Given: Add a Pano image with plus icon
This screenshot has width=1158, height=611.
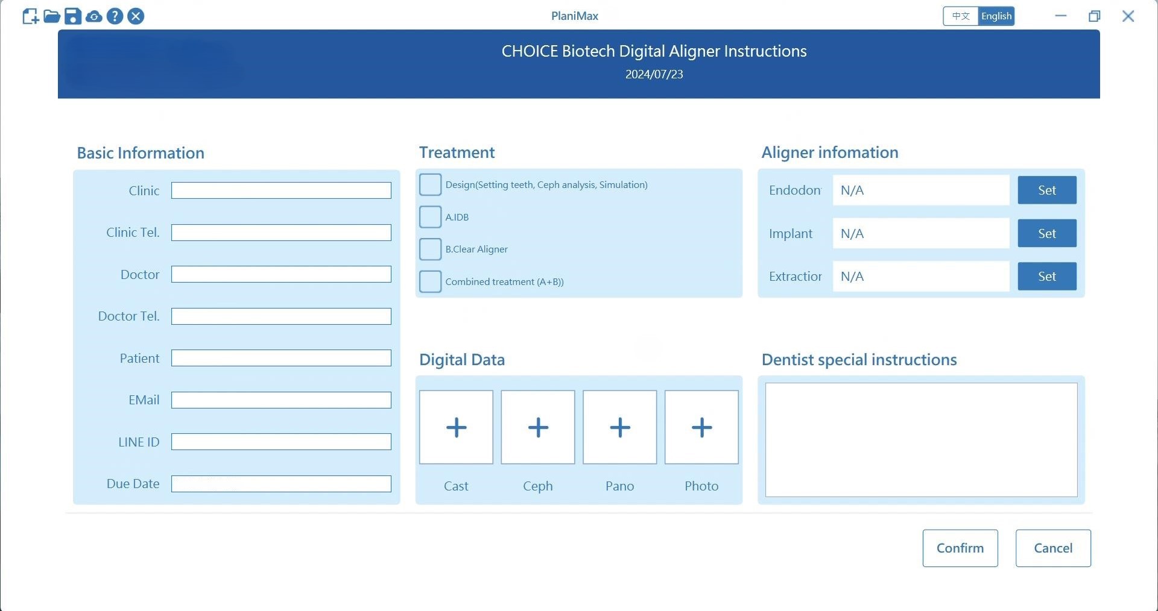Looking at the screenshot, I should (620, 427).
